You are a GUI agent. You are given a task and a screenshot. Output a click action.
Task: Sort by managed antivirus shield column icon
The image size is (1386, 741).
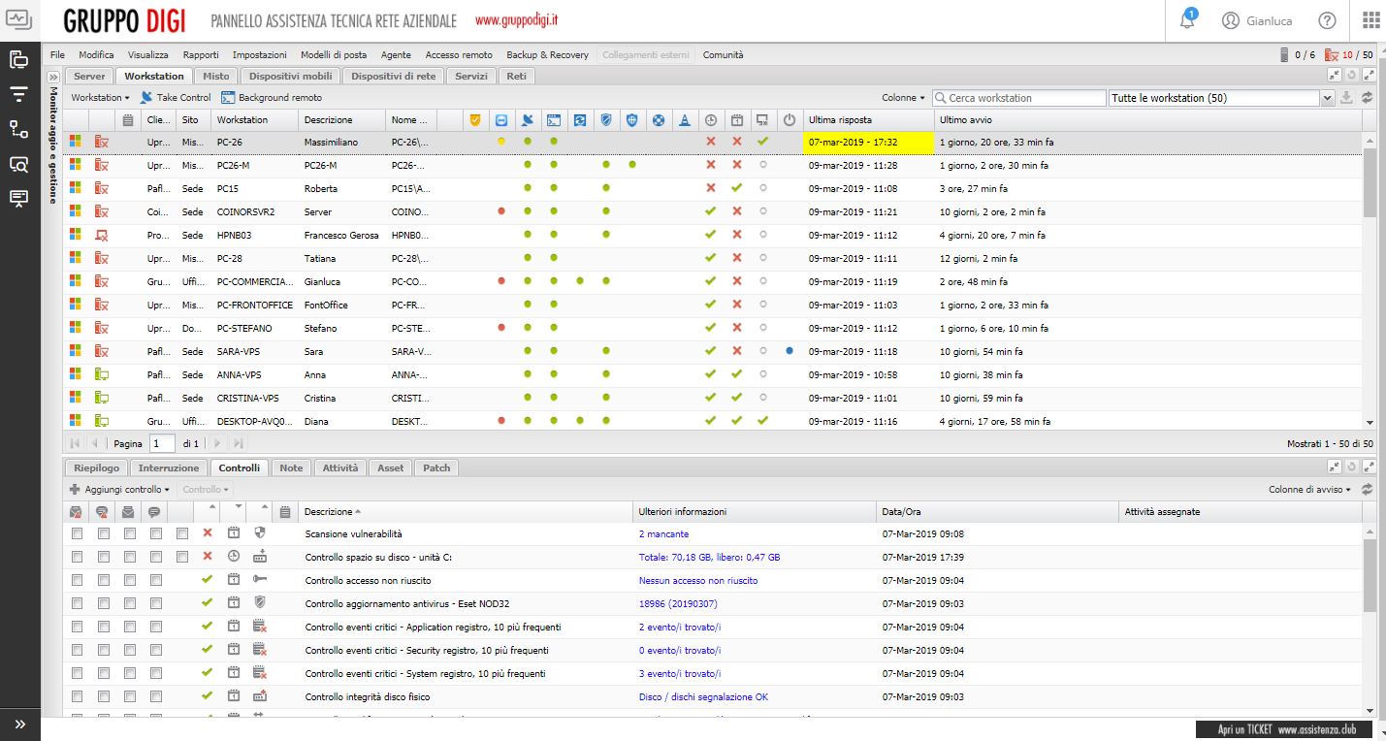(x=605, y=120)
